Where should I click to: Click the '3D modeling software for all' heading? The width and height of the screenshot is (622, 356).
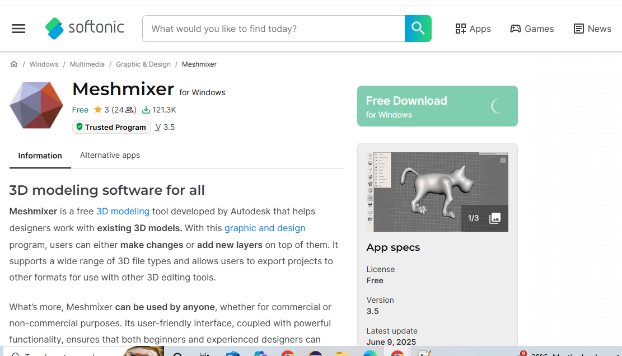pos(107,190)
